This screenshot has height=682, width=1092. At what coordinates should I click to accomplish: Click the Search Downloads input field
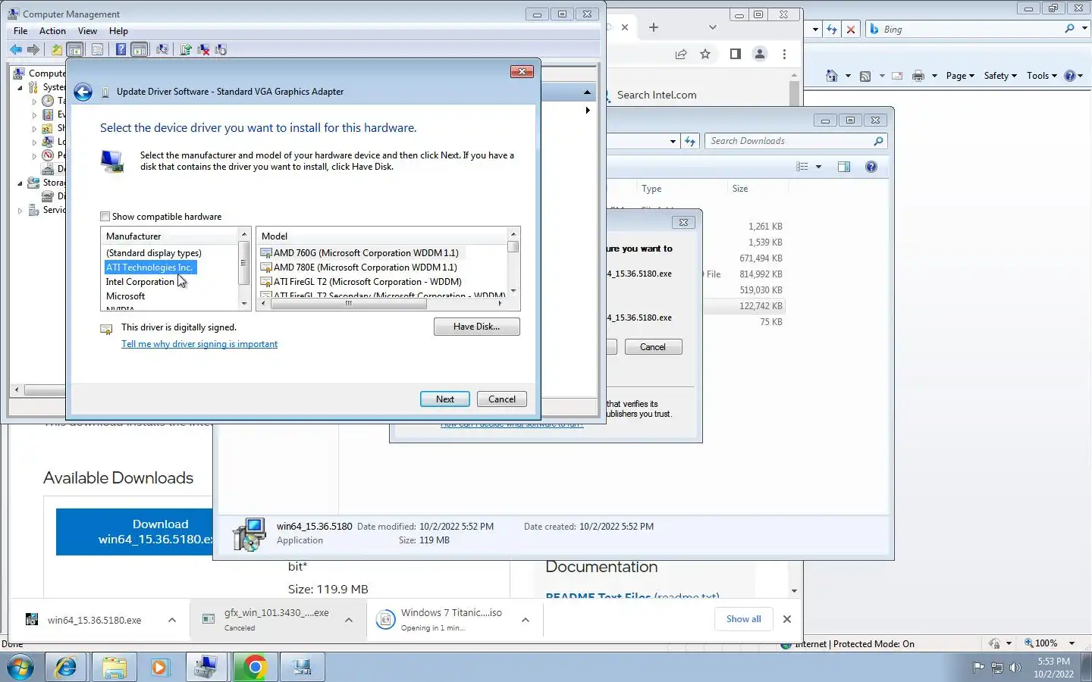point(795,141)
